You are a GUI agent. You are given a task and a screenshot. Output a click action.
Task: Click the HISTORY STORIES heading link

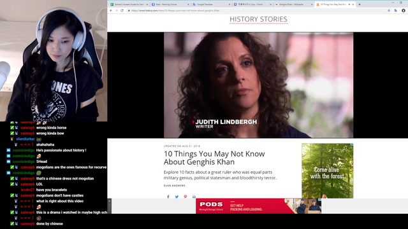click(258, 19)
